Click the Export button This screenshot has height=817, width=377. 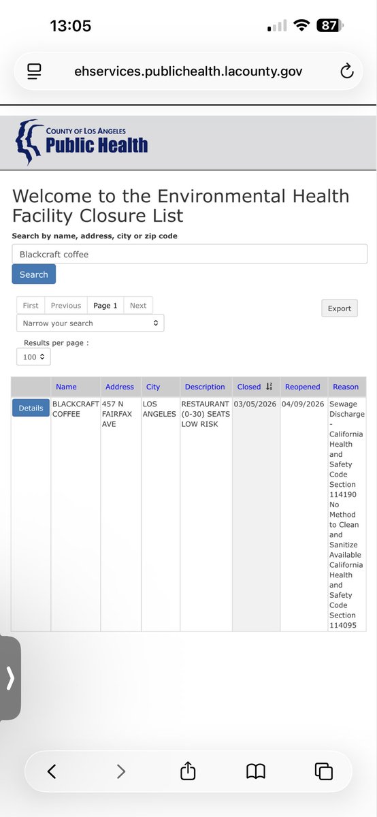[340, 308]
